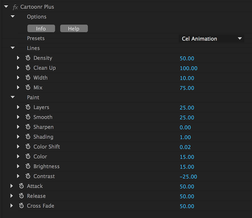
Task: Expand the Smooth property triangle
Action: (18, 117)
